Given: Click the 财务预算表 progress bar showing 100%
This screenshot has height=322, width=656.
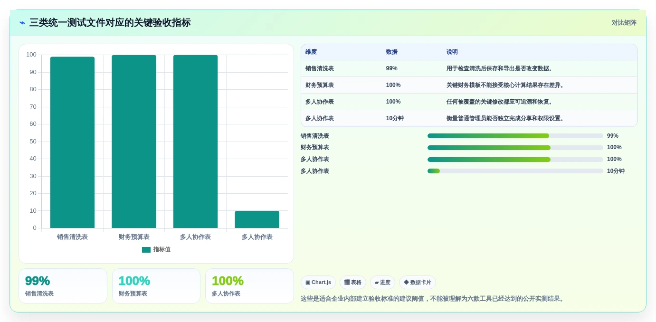Looking at the screenshot, I should [515, 148].
